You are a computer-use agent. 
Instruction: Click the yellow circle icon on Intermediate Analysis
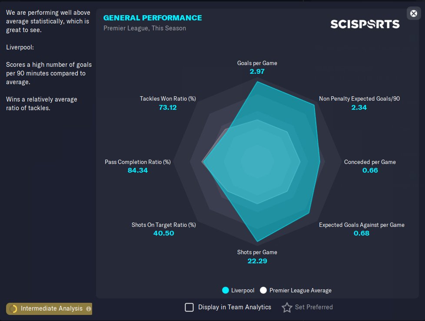13,309
